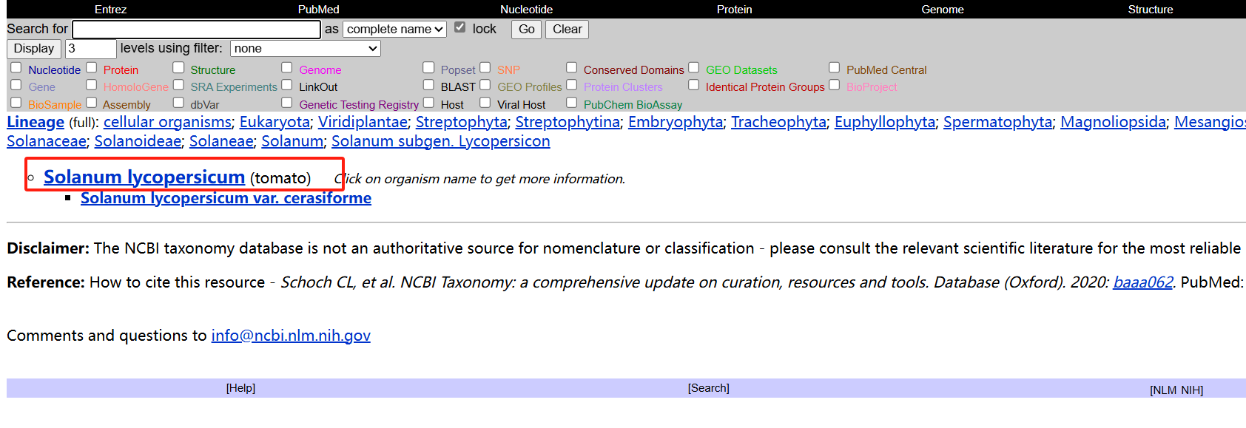The image size is (1246, 428).
Task: Check the BioSample checkbox
Action: [16, 102]
